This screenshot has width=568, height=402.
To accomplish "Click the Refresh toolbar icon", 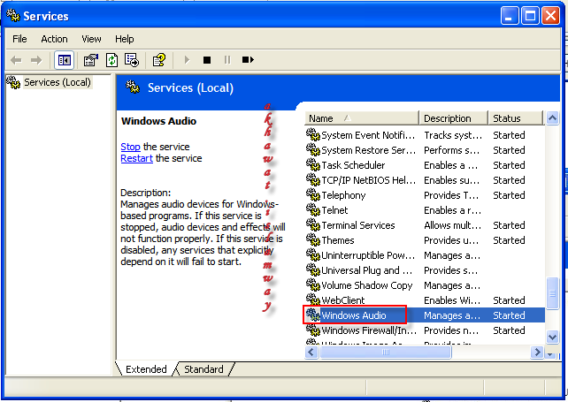I will [111, 60].
